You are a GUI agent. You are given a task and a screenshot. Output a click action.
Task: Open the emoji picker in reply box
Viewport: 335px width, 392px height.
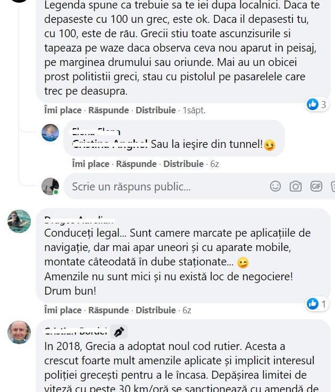(275, 186)
